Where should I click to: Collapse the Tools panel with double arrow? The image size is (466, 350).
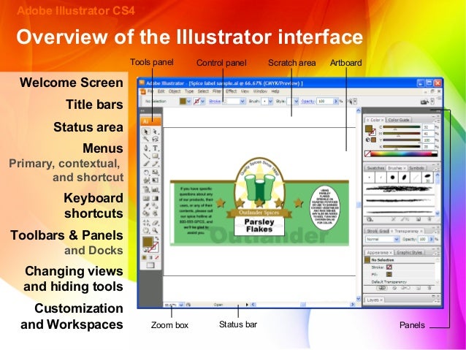tap(142, 111)
